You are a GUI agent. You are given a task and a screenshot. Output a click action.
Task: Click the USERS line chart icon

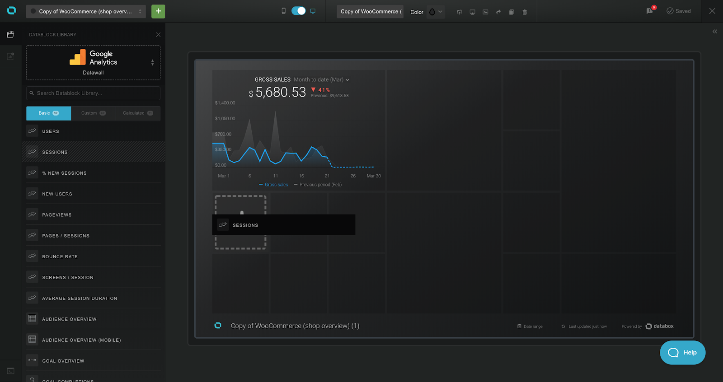click(x=32, y=130)
